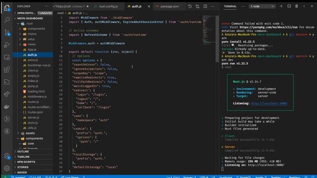Click unsaved dot on Untitled-1 tab
The width and height of the screenshot is (317, 178).
88,6
